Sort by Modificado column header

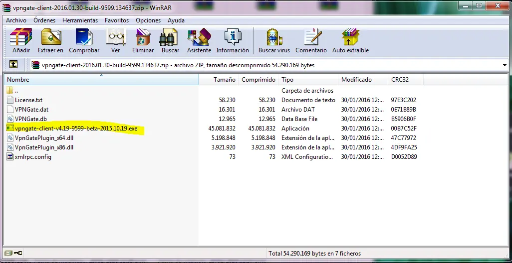click(x=363, y=80)
